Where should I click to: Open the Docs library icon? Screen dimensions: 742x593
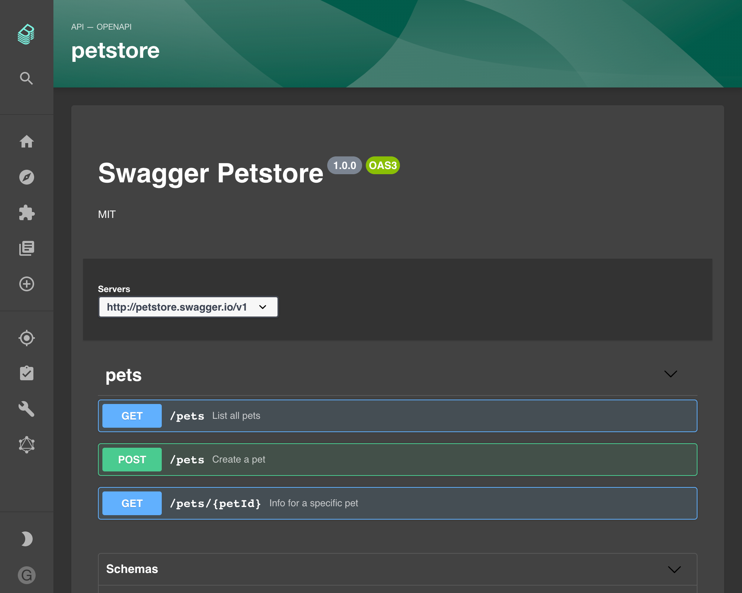[27, 248]
